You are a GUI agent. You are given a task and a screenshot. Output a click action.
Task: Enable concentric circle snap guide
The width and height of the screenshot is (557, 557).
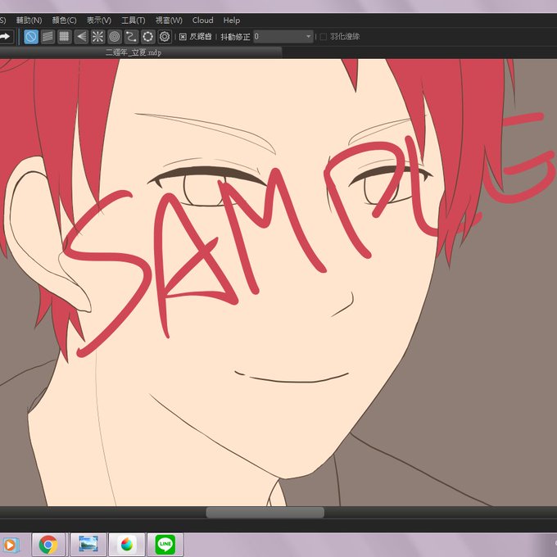pyautogui.click(x=115, y=37)
